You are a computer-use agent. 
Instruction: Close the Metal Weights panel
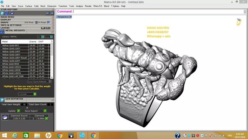coord(52,32)
